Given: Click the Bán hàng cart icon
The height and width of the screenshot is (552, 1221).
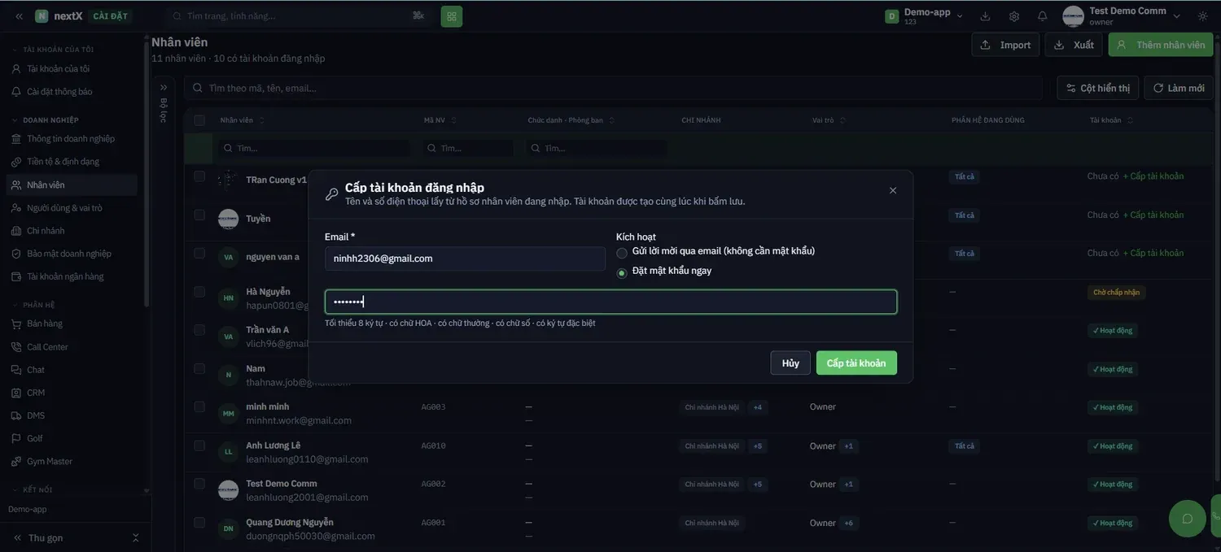Looking at the screenshot, I should pyautogui.click(x=16, y=324).
